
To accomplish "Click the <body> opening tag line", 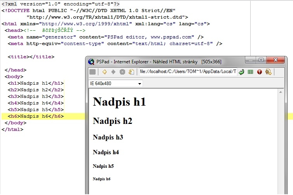I will pos(14,77).
